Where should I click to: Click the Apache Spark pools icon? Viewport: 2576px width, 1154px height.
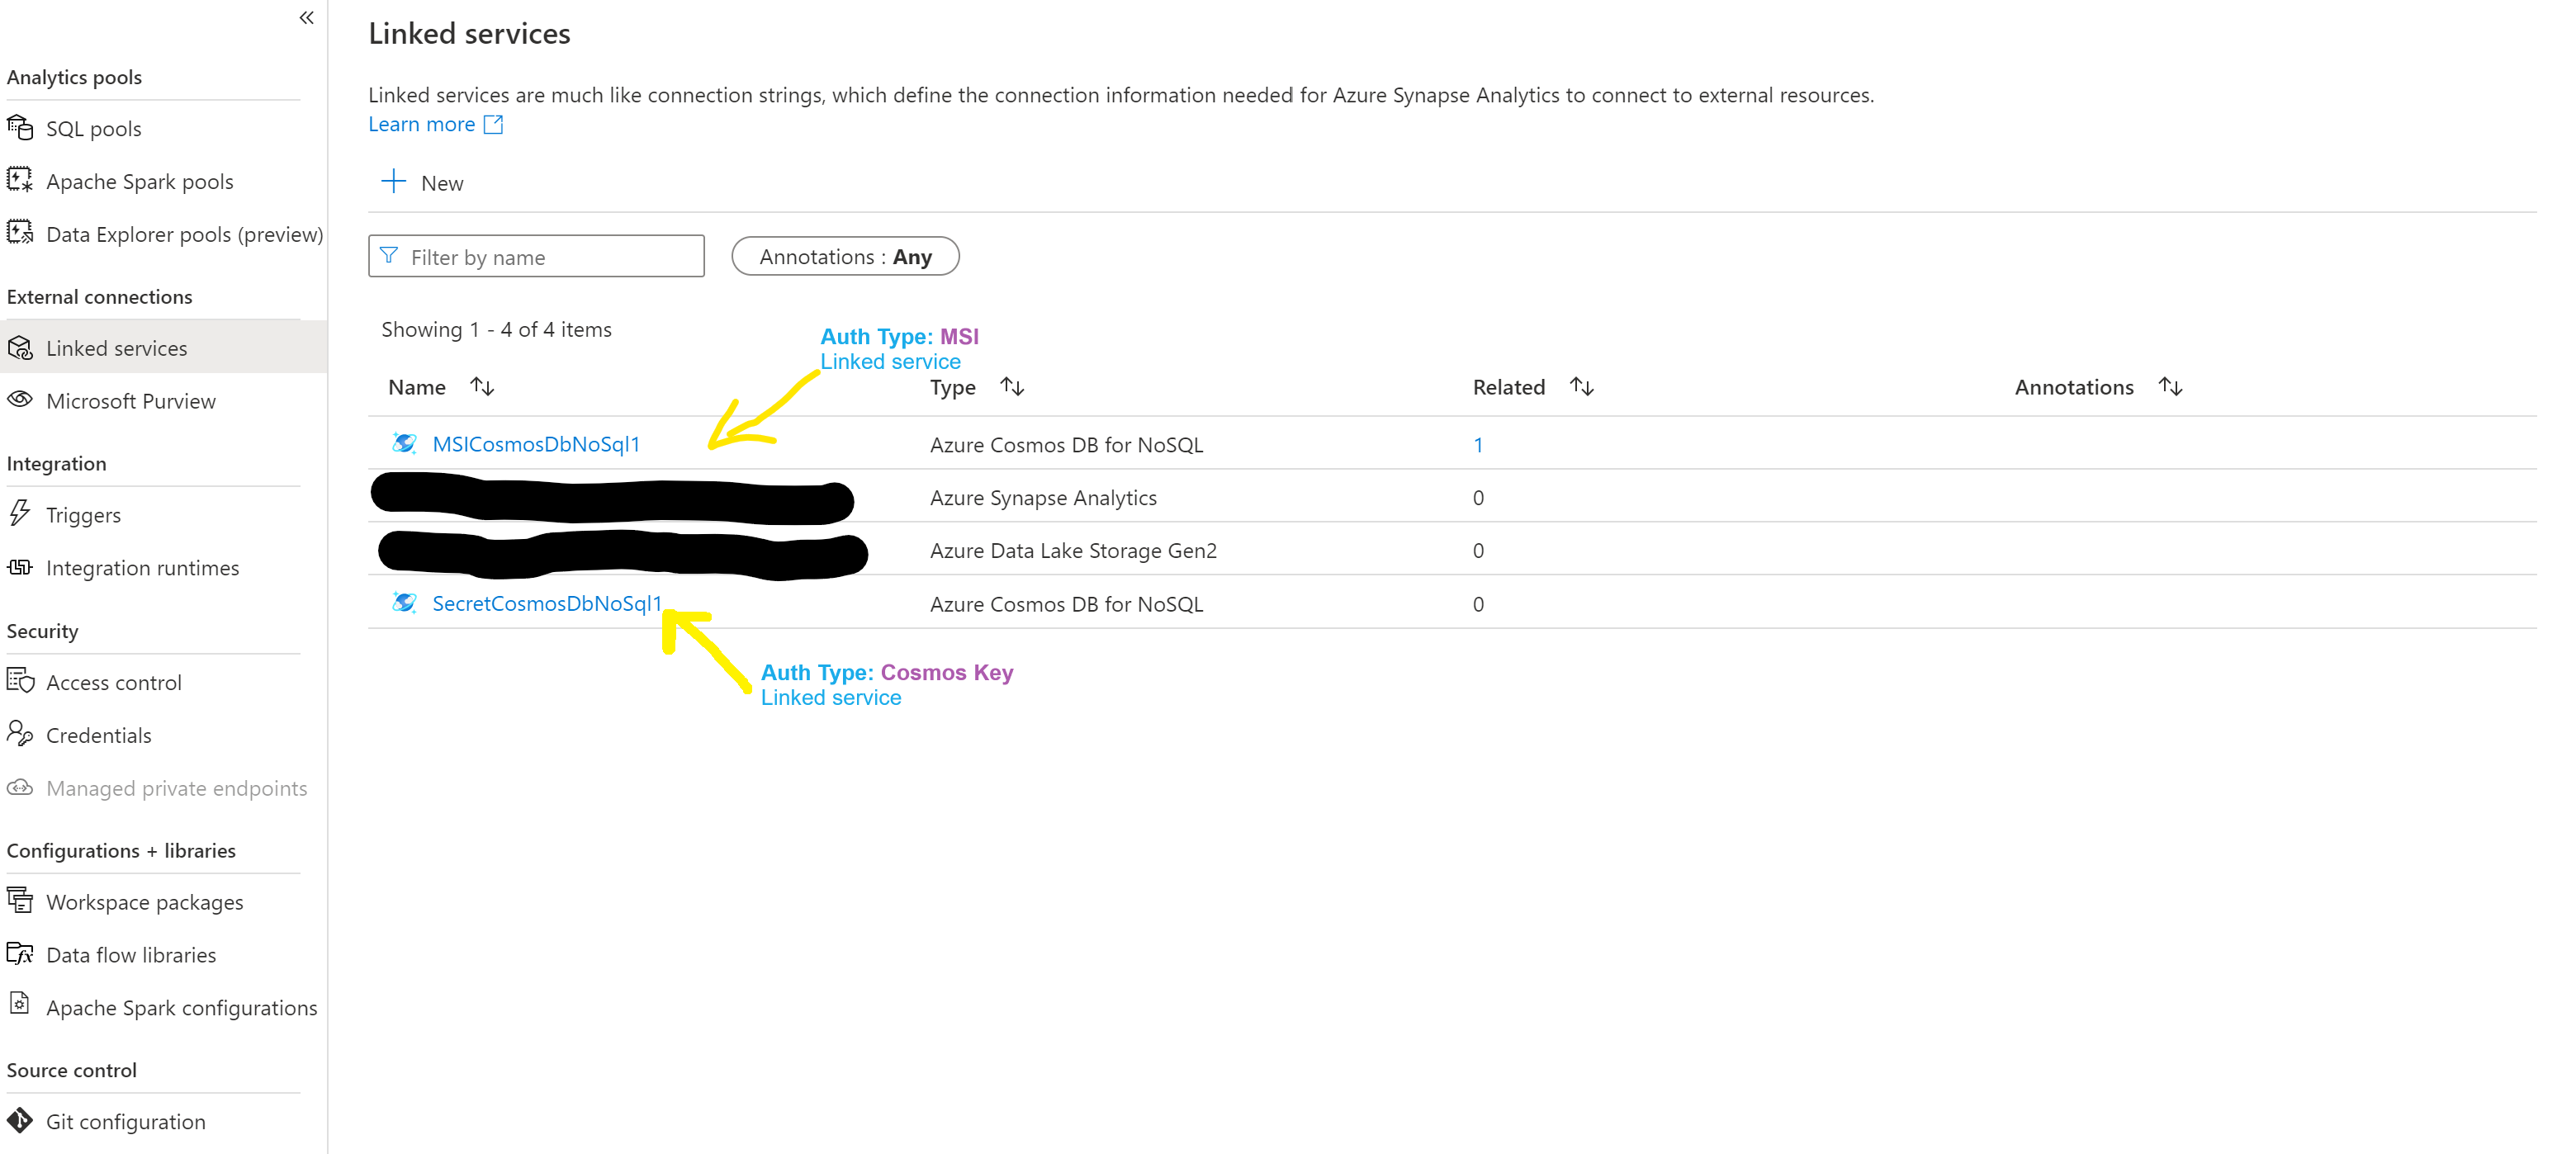20,181
